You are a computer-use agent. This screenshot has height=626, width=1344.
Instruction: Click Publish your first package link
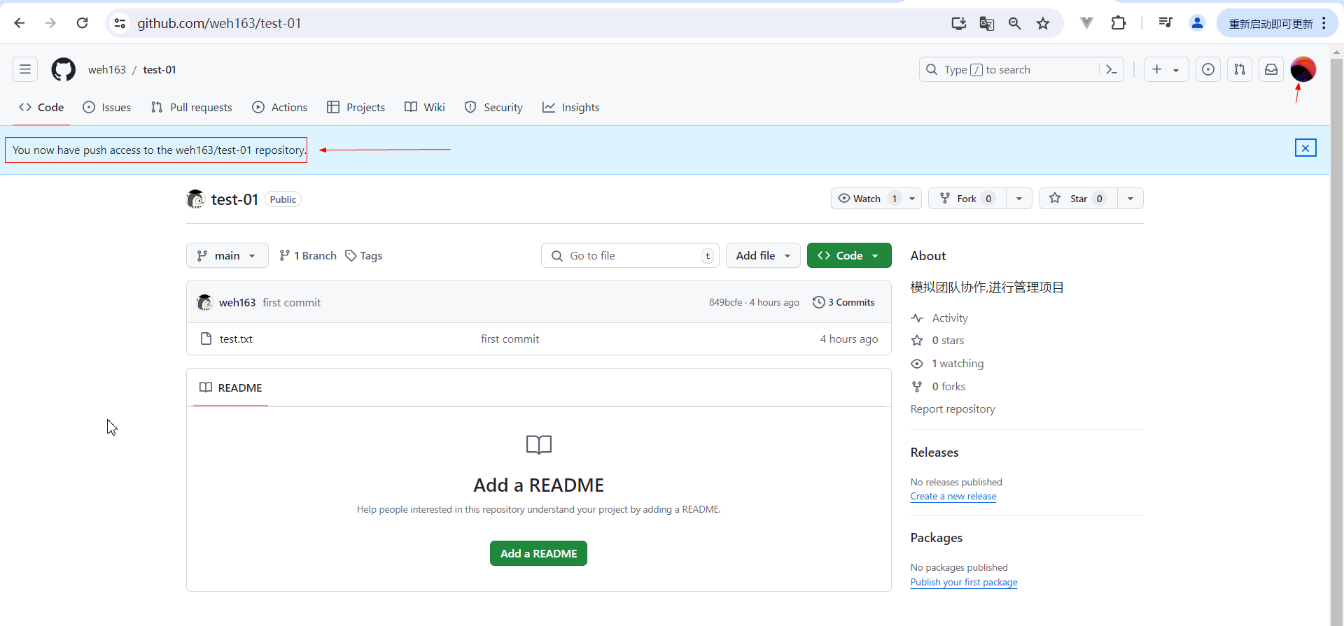(964, 582)
